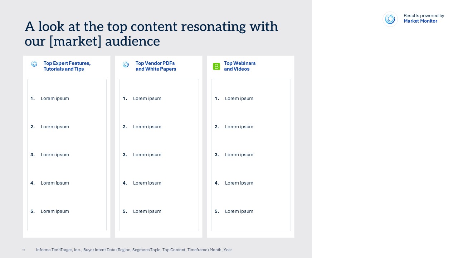Select item 4 in the Vendor PDFs list
Image resolution: width=458 pixels, height=258 pixels.
tap(147, 183)
